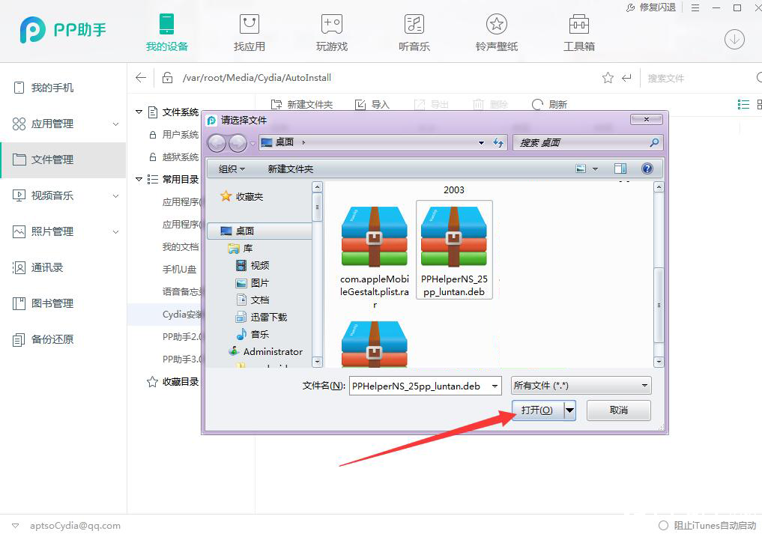
Task: Switch to the 听音乐 tab
Action: 414,32
